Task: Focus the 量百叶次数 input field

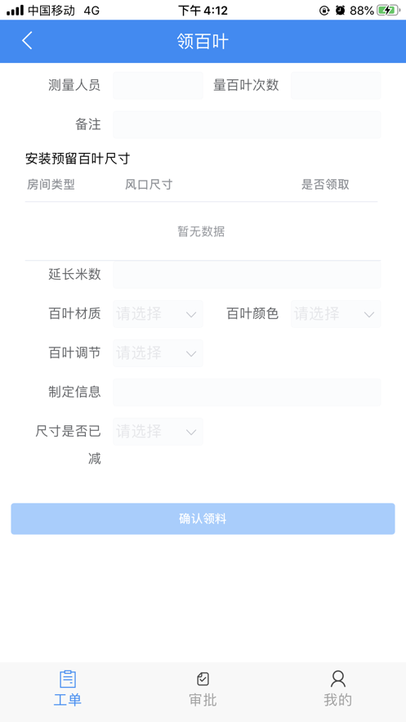Action: (x=336, y=85)
